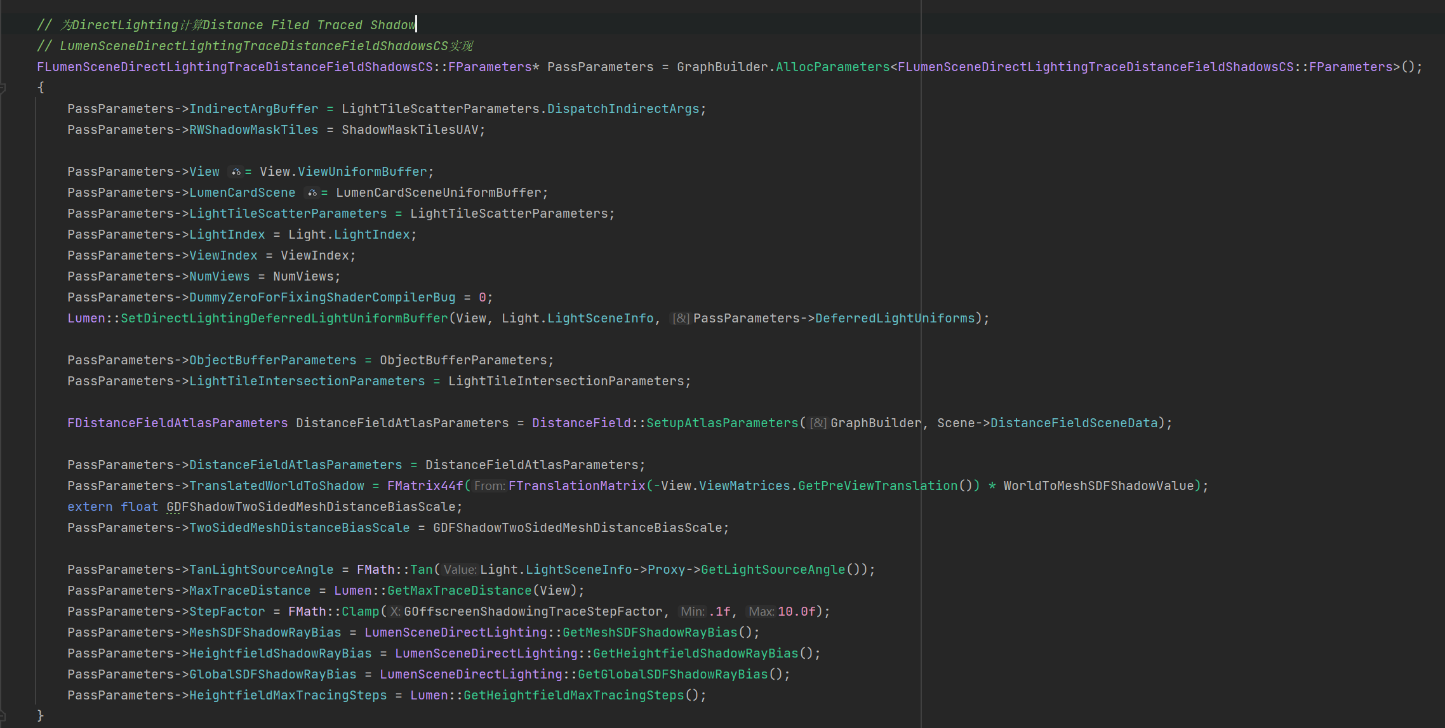Click the implicit conversion hint icon after PassParameters->View
The height and width of the screenshot is (728, 1445).
[x=236, y=172]
